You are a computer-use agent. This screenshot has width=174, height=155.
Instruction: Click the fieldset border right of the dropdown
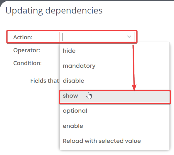(172, 81)
